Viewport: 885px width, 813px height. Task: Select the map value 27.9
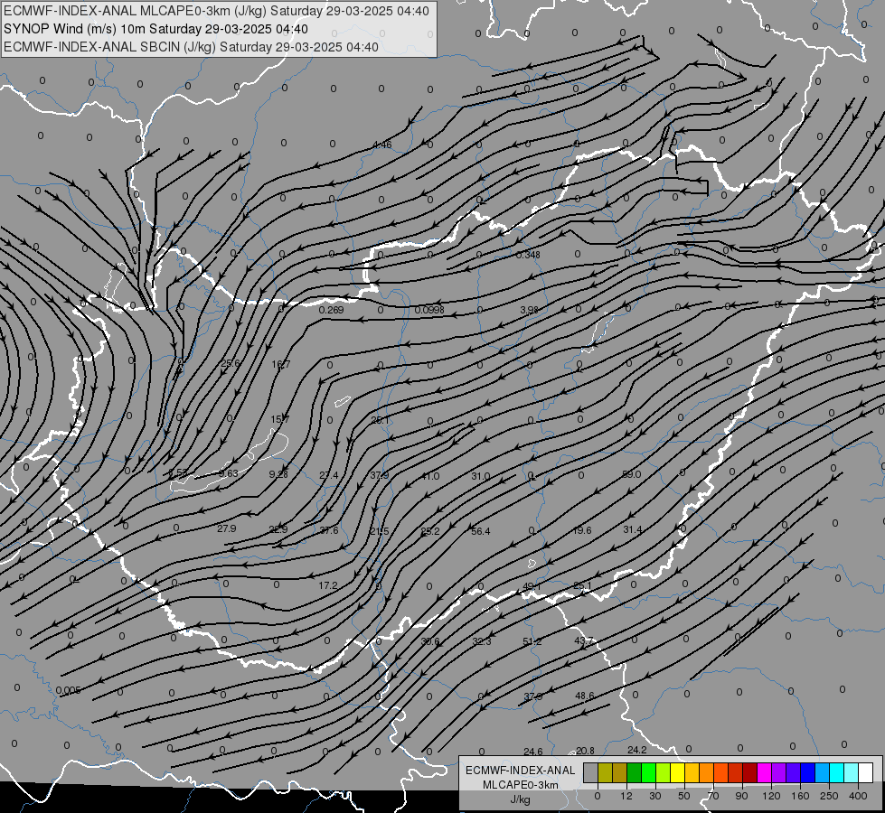(x=226, y=528)
